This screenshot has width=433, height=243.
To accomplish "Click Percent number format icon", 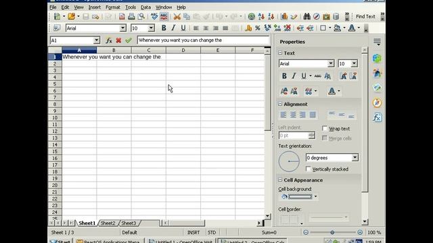I will (258, 28).
